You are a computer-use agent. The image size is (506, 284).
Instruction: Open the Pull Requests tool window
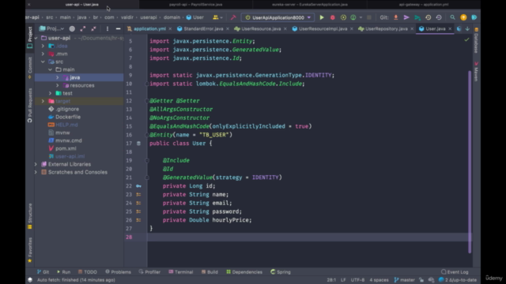coord(30,105)
